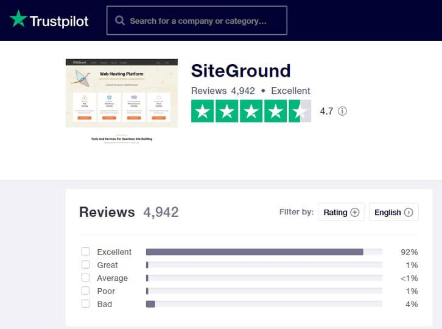Check the Average rating checkbox

pos(85,278)
